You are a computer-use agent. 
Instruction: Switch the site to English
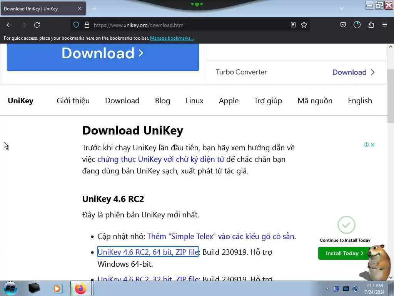point(360,101)
